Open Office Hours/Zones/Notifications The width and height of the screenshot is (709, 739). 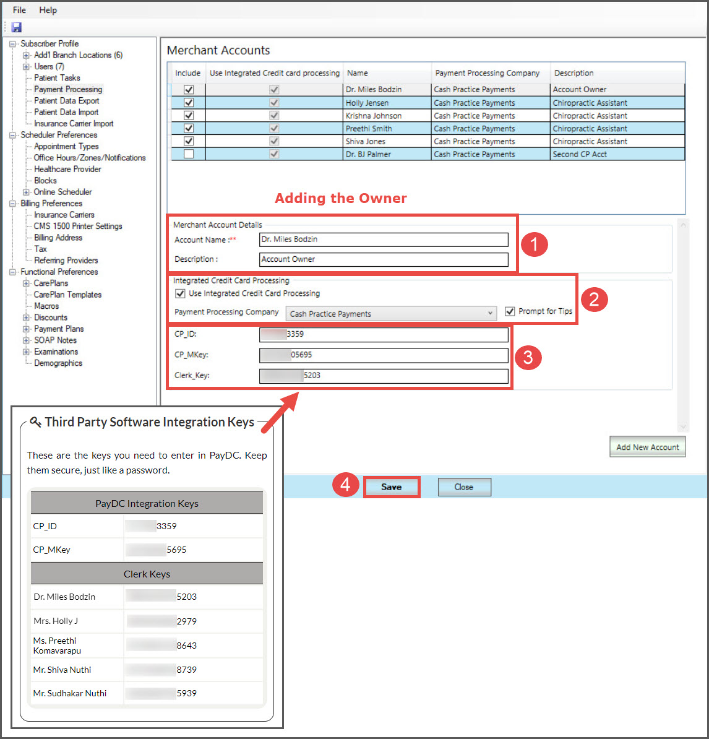[90, 158]
